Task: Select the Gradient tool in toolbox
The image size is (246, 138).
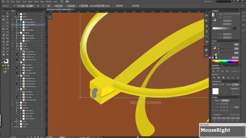Action: (x=7, y=42)
